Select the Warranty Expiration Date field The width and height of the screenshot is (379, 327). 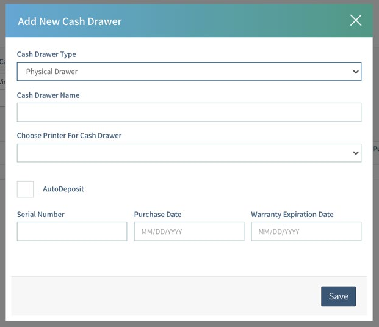point(306,232)
